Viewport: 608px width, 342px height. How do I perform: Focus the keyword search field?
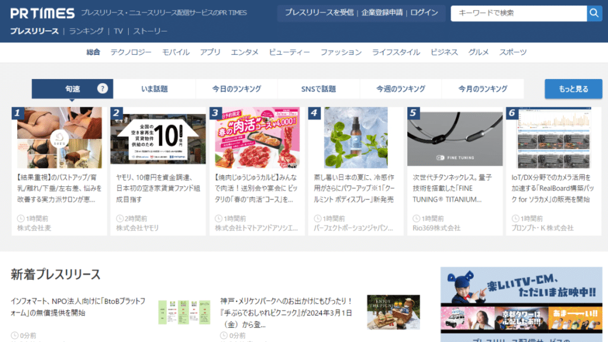518,13
